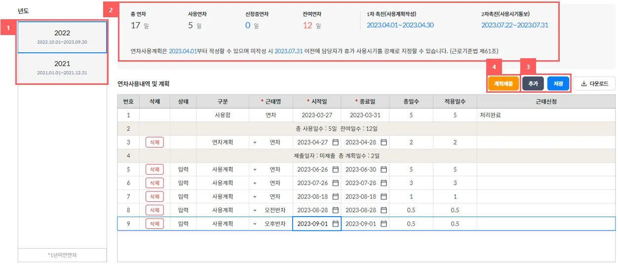This screenshot has height=264, width=618.
Task: Click the 잔여연차 12 일 value
Action: click(312, 25)
